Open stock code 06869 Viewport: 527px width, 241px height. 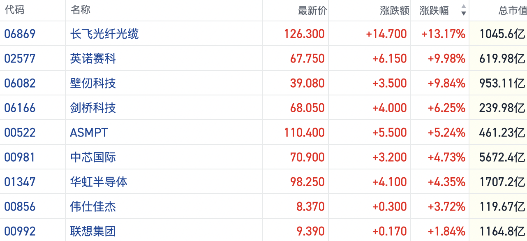tap(20, 34)
